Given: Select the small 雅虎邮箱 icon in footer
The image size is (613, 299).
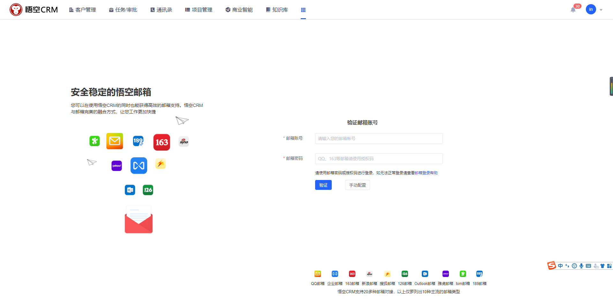Looking at the screenshot, I should [446, 274].
